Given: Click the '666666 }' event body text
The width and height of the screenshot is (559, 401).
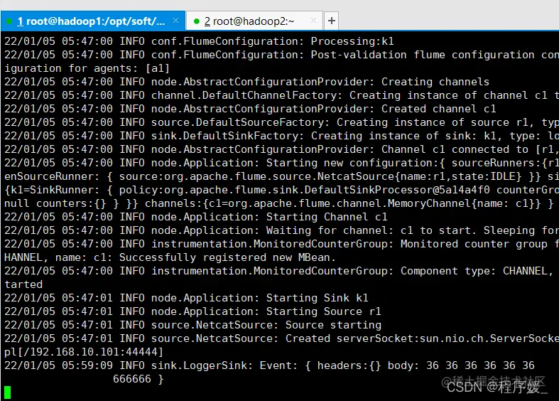Looking at the screenshot, I should tap(139, 379).
